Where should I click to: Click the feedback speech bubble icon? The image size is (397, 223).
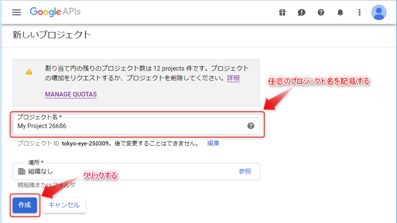(301, 13)
